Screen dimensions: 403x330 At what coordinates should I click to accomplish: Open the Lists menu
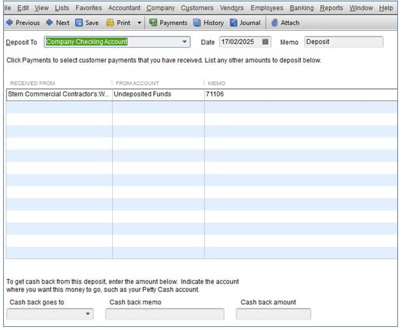(x=62, y=8)
